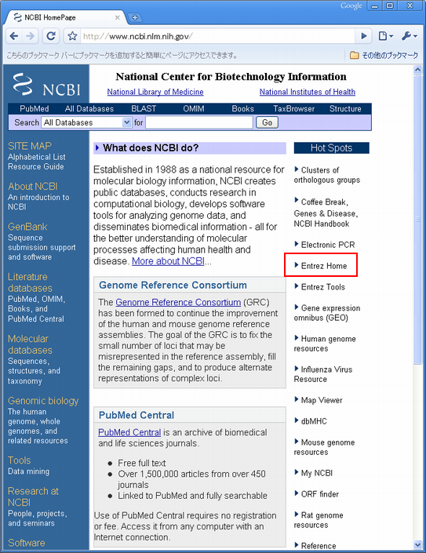
Task: Open Molecular databases in the sidebar
Action: click(x=30, y=344)
